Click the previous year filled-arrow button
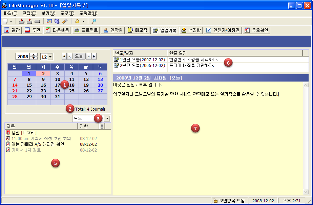313x205 pixels. [x=64, y=56]
